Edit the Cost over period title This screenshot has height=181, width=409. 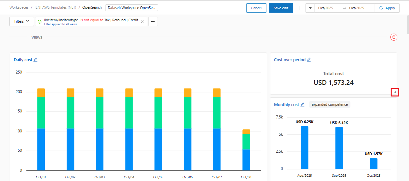309,60
